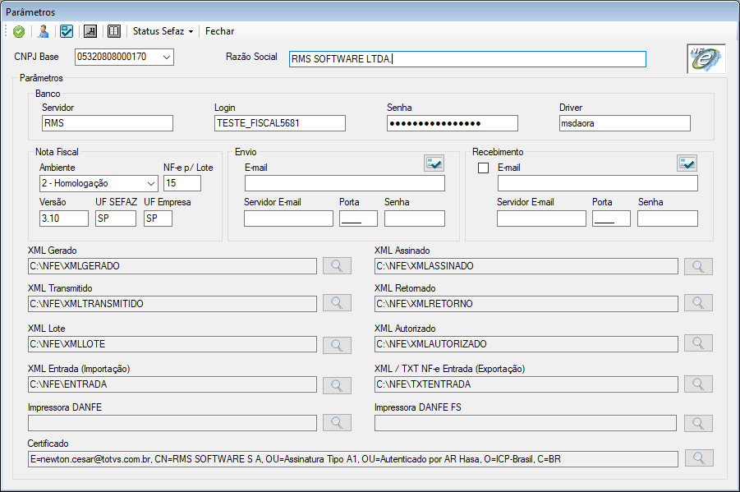Click the Certificado text field
Screen dimensions: 740x492
tap(353, 459)
